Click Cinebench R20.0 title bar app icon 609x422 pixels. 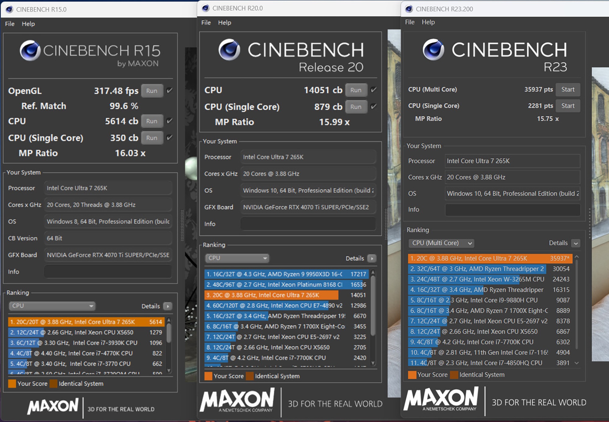click(206, 8)
